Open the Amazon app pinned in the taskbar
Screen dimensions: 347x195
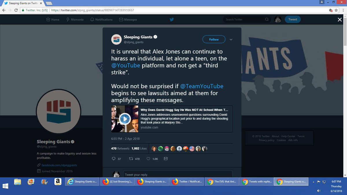[x=58, y=182]
